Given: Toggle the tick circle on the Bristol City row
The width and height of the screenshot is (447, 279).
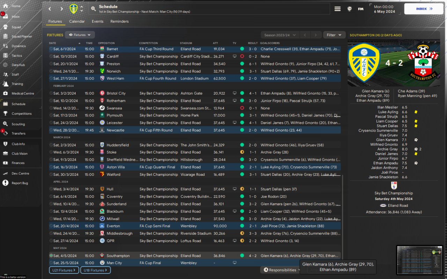Looking at the screenshot, I should click(x=51, y=93).
